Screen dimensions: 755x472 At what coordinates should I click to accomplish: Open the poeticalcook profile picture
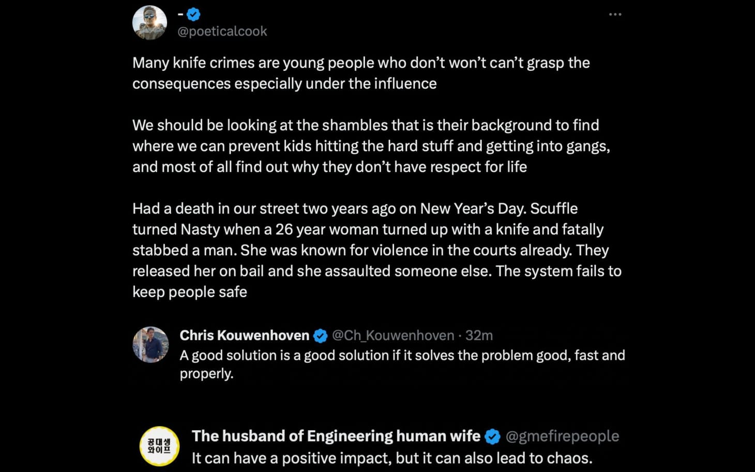tap(149, 23)
